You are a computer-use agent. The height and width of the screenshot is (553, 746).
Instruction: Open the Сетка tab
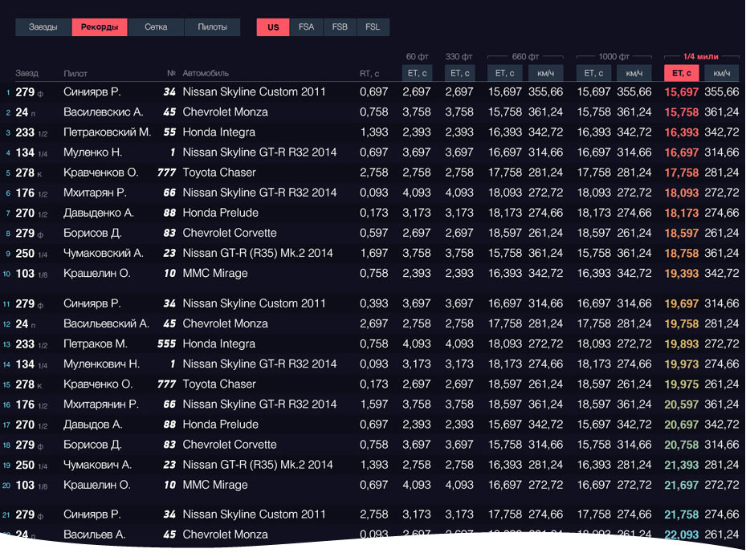click(156, 27)
